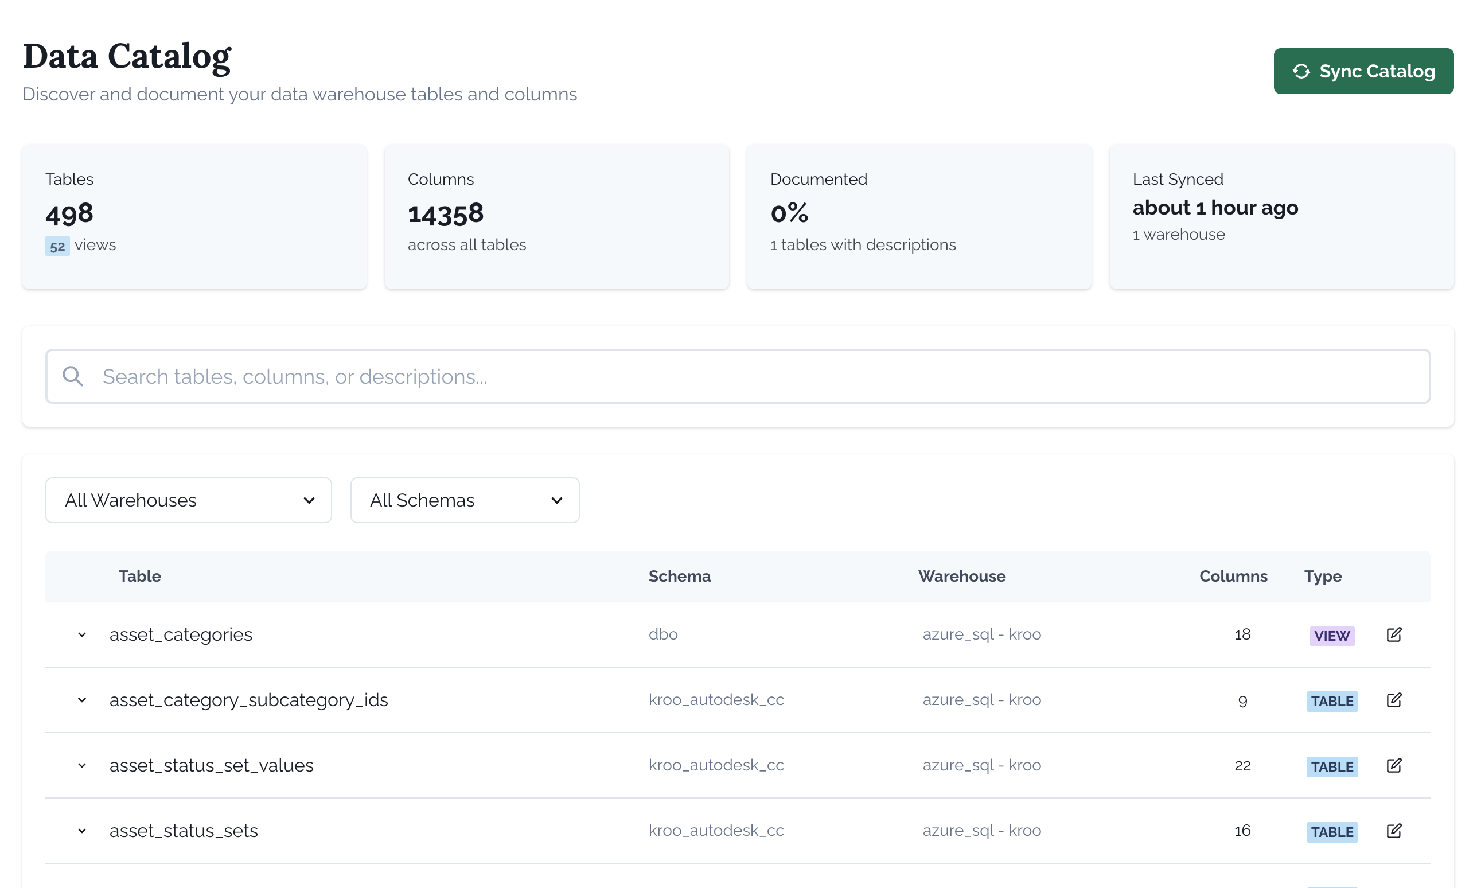The width and height of the screenshot is (1481, 888).
Task: Click the Sync Catalog button
Action: (x=1364, y=71)
